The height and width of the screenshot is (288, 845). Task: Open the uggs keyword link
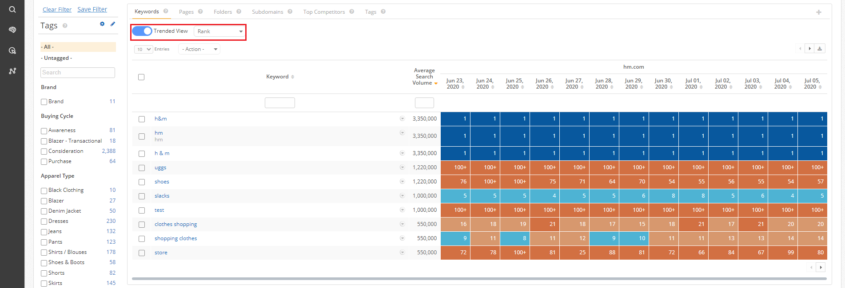(160, 167)
